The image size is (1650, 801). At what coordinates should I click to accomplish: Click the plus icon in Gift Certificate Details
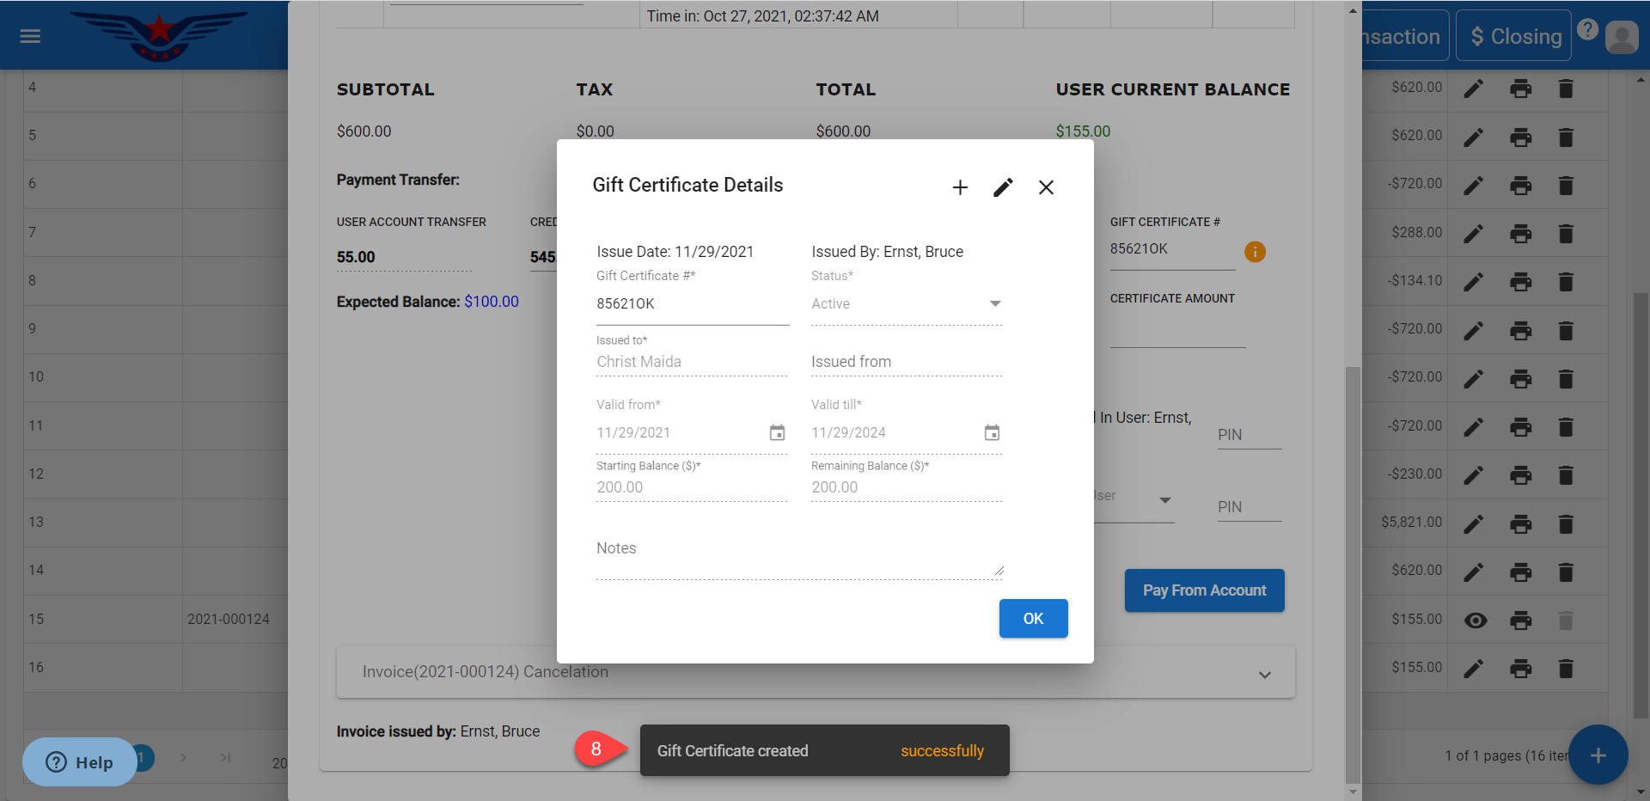click(x=960, y=187)
